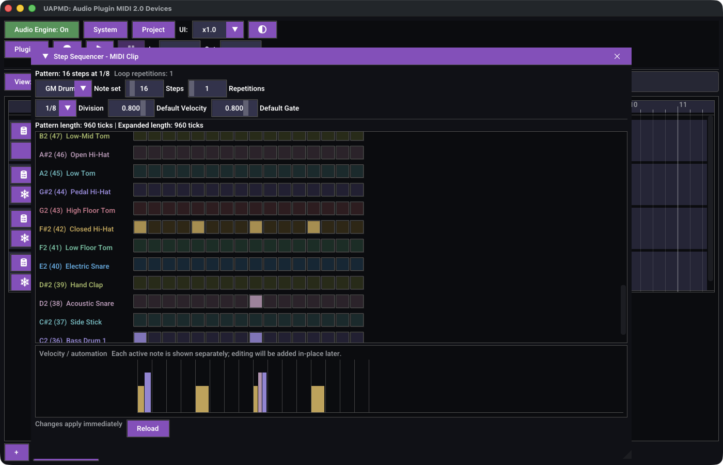Select the "D2 (38) Acoustic Snare" row label

[76, 303]
